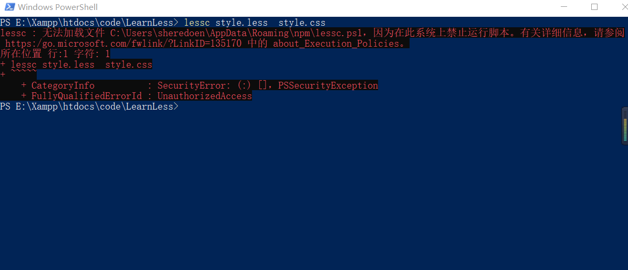Click the about_Execution_Policies text

click(x=336, y=44)
